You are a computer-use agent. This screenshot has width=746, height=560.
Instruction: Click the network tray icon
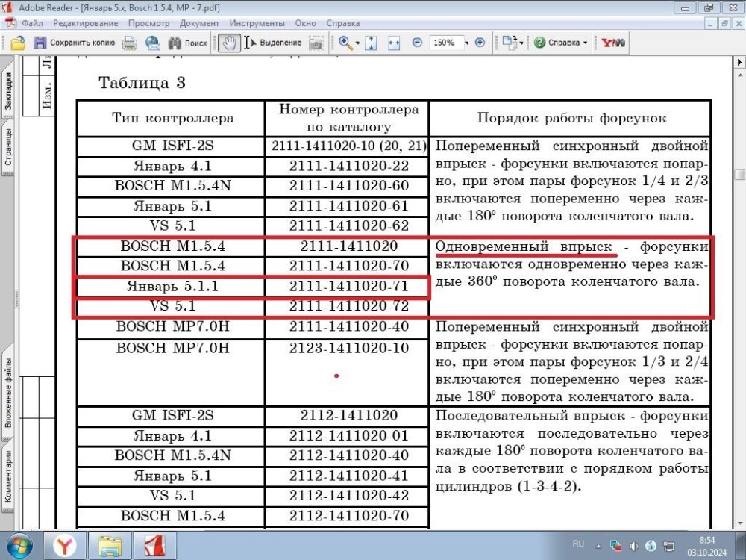(669, 546)
